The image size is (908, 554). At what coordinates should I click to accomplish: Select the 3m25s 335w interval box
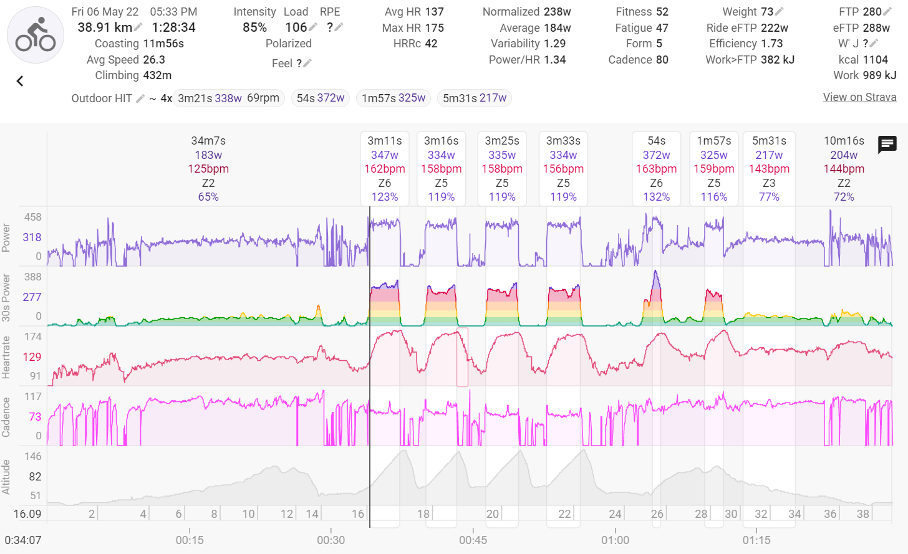pos(502,168)
